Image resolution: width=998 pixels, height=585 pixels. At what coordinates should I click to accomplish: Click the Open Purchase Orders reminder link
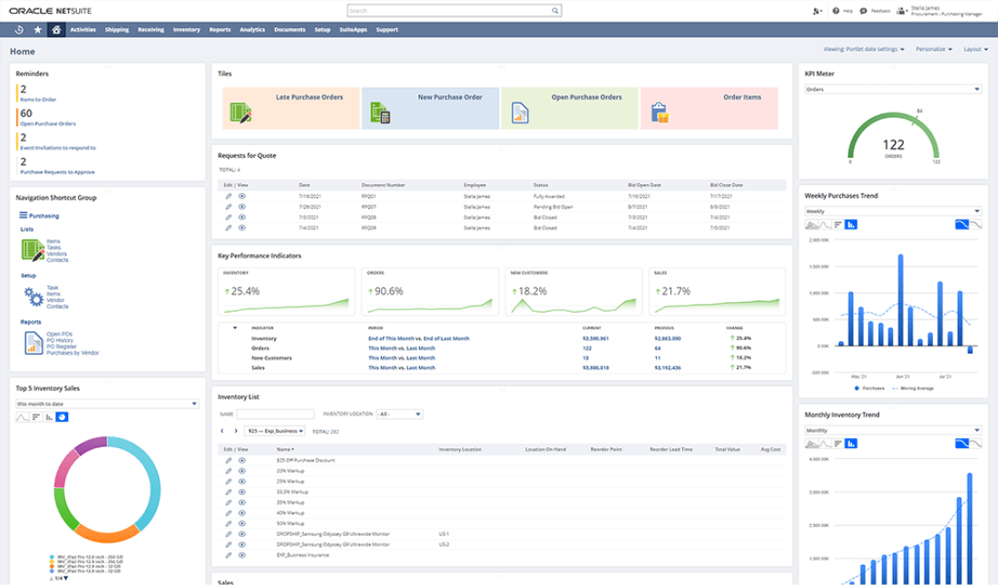pos(48,123)
